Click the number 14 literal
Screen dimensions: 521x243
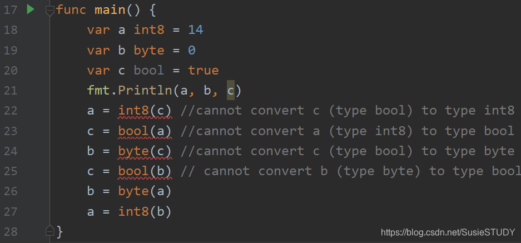coord(196,30)
